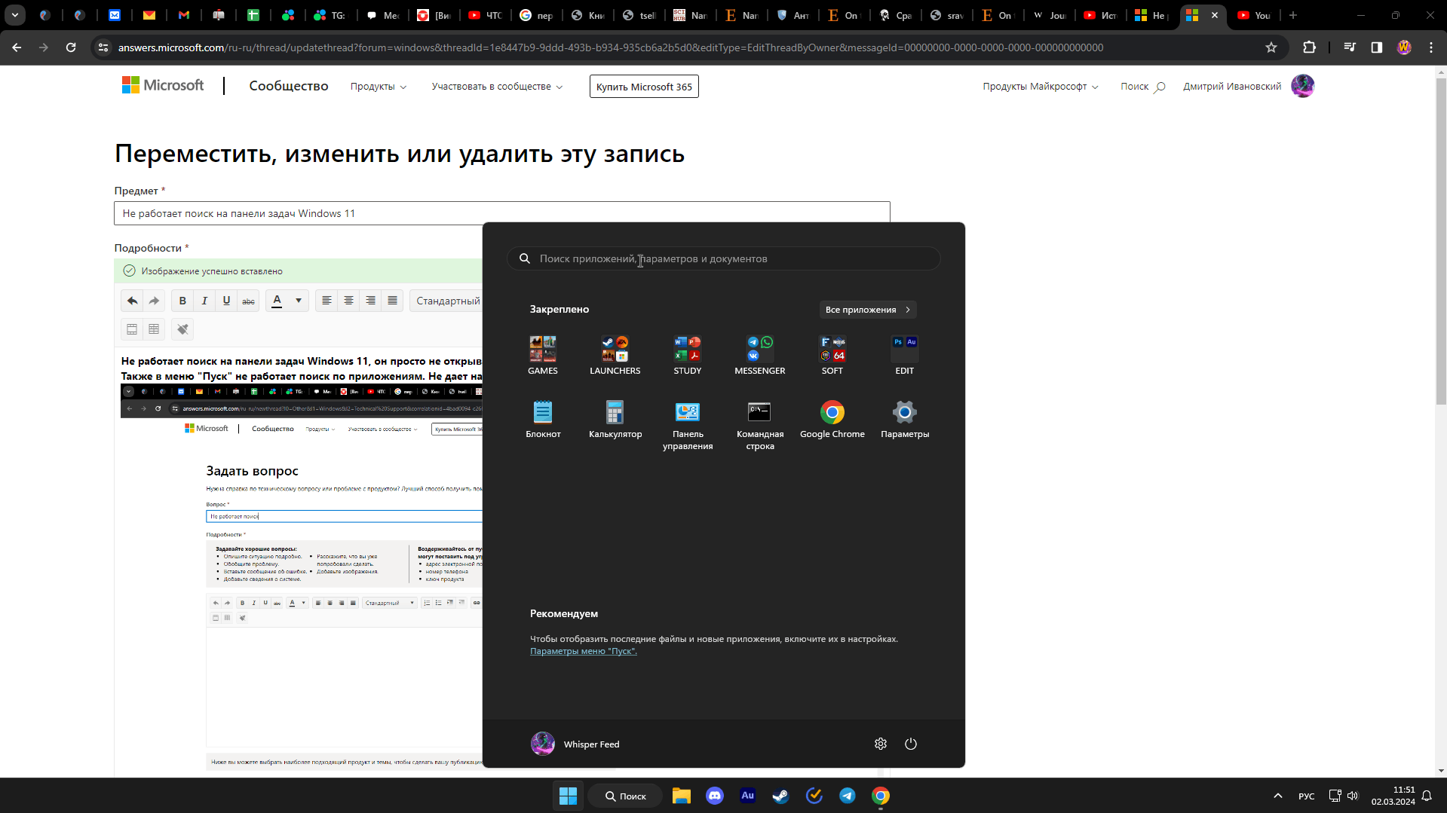The height and width of the screenshot is (813, 1447).
Task: Show hidden system tray icons
Action: click(x=1277, y=796)
